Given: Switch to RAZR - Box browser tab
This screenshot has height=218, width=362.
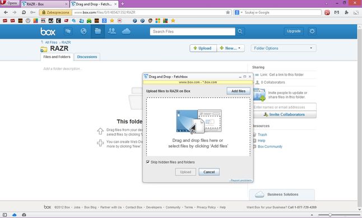Looking at the screenshot, I should click(x=45, y=4).
